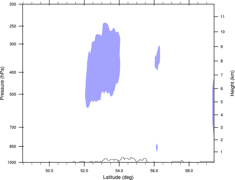Click the 400 pressure tick label
235x180 pixels.
pyautogui.click(x=13, y=72)
